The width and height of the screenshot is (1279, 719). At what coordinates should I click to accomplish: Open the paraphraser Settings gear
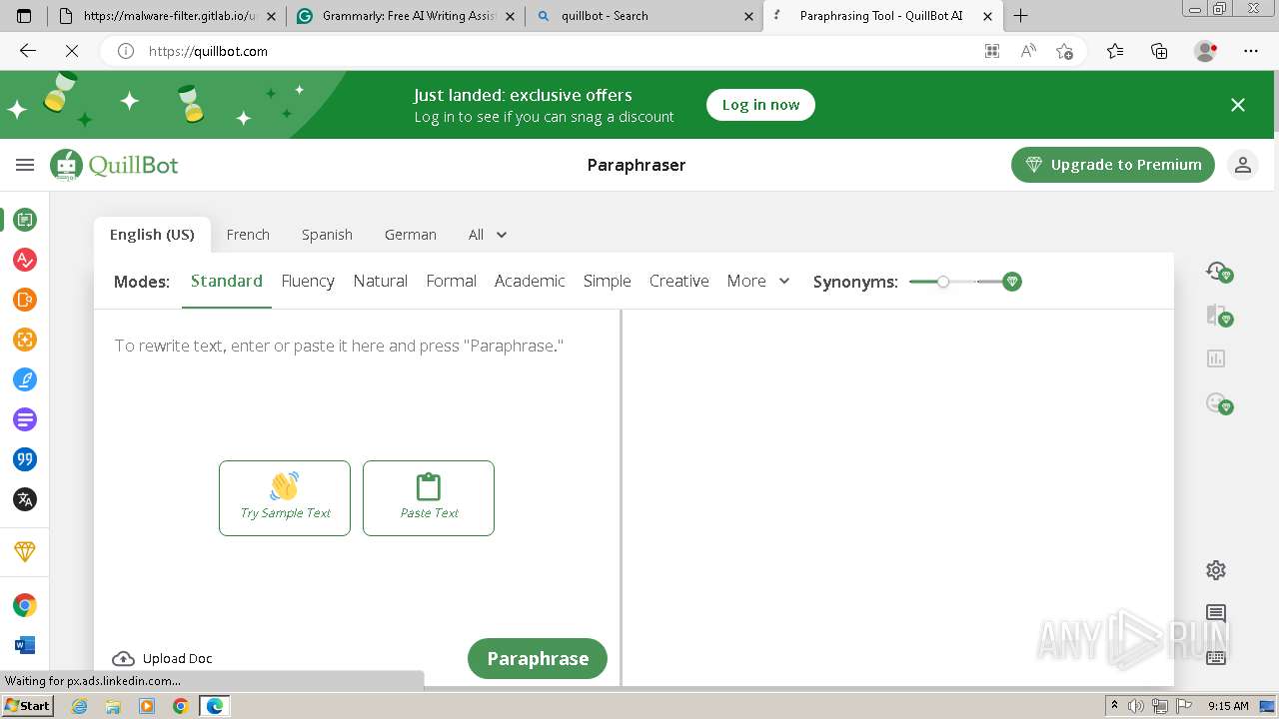[x=1216, y=570]
